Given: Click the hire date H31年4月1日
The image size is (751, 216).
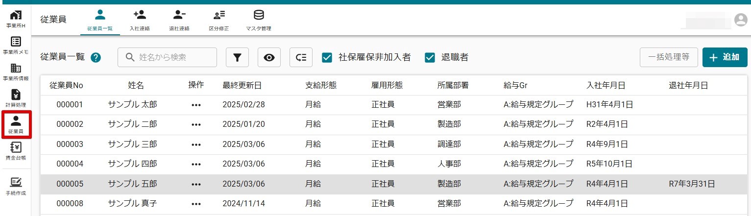Looking at the screenshot, I should tap(609, 105).
